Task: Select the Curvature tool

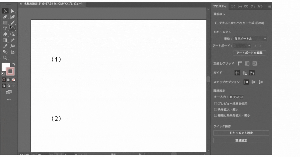Action: [x=13, y=17]
